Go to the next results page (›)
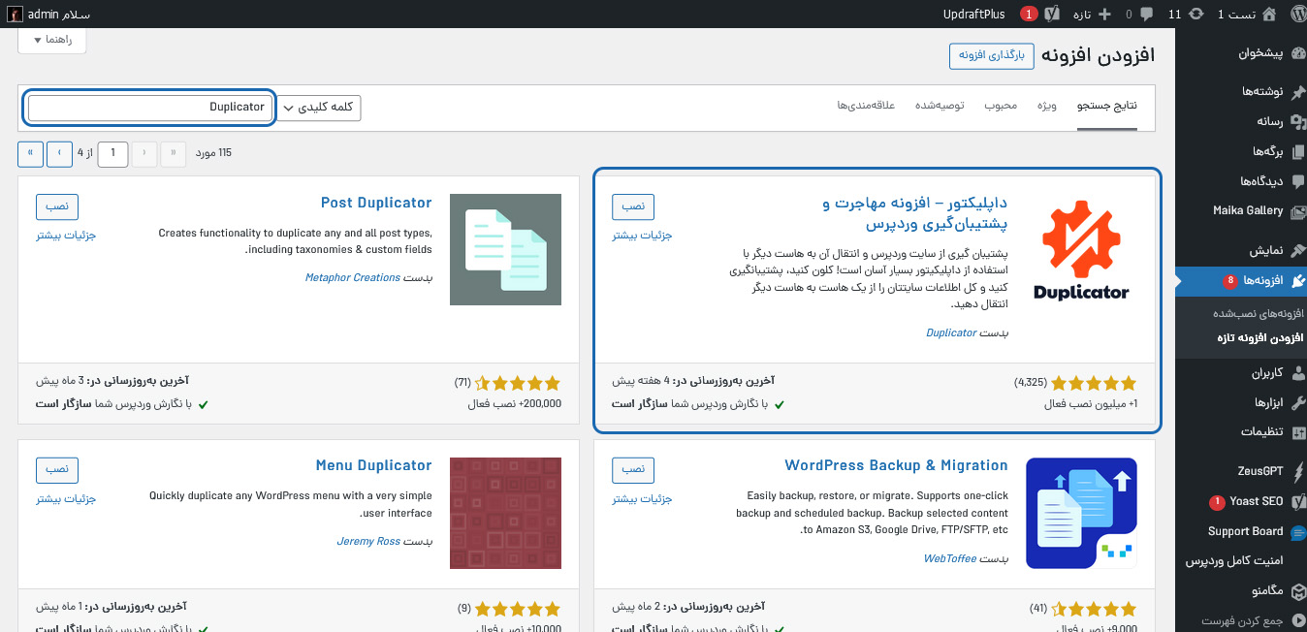 (59, 153)
